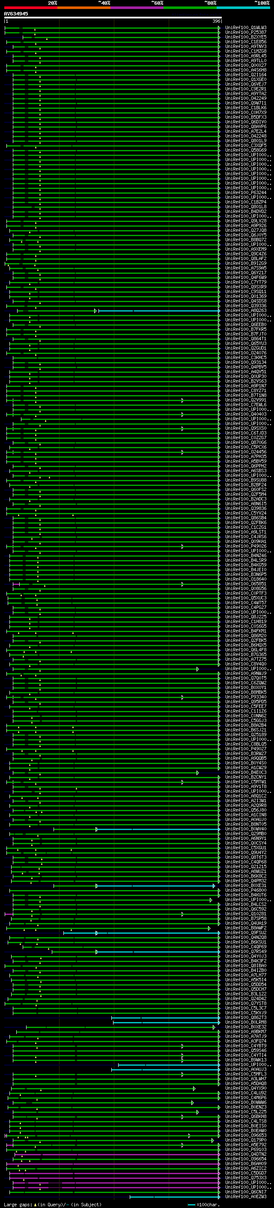The height and width of the screenshot is (1208, 274).
Task: Select the UniRef100_B8BQ72 label
Action: [x=246, y=240]
